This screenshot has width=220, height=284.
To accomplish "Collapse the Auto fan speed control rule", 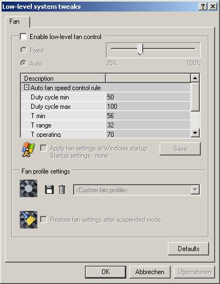I will click(26, 87).
